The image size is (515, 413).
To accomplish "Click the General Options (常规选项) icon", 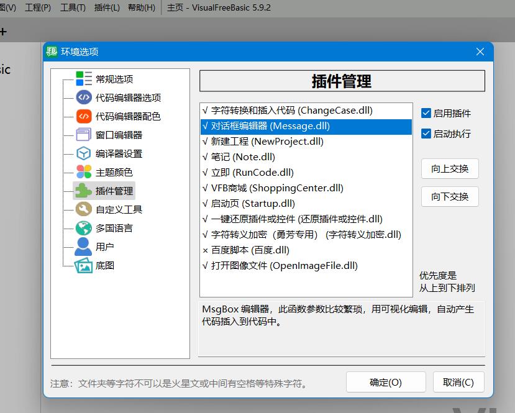I will coord(84,79).
